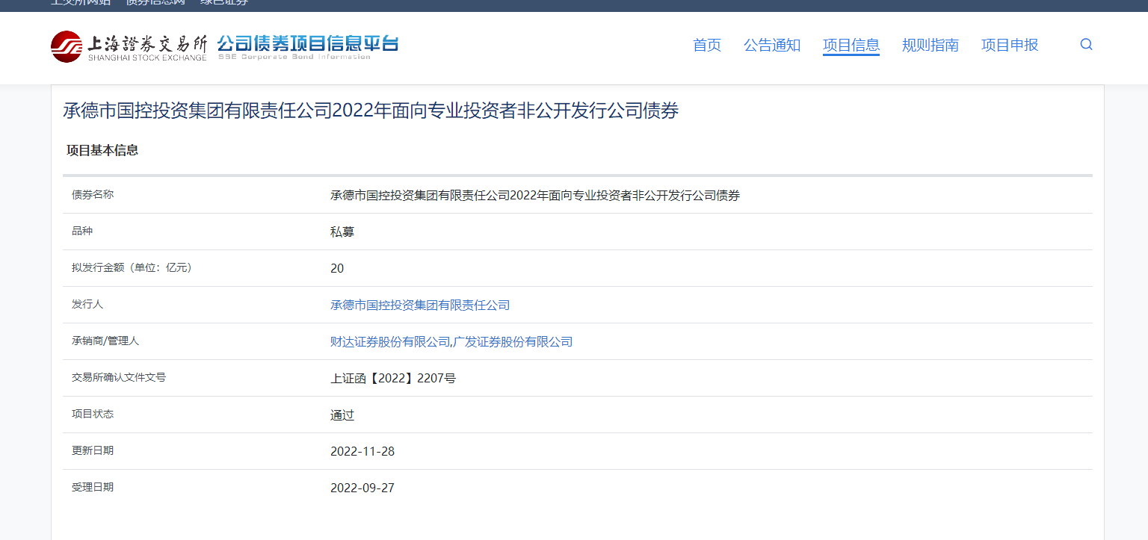
Task: Open issuer link 承德市国控投资集团有限责任公司
Action: 420,305
